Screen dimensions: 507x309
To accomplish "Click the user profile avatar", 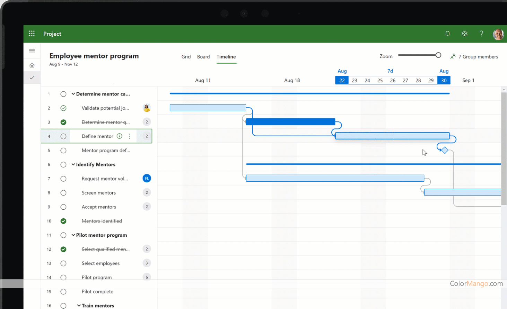I will [x=498, y=34].
